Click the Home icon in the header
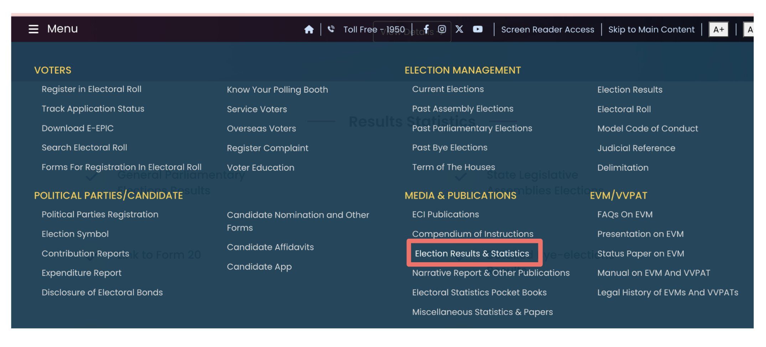Viewport: 766px width, 347px height. [x=309, y=30]
